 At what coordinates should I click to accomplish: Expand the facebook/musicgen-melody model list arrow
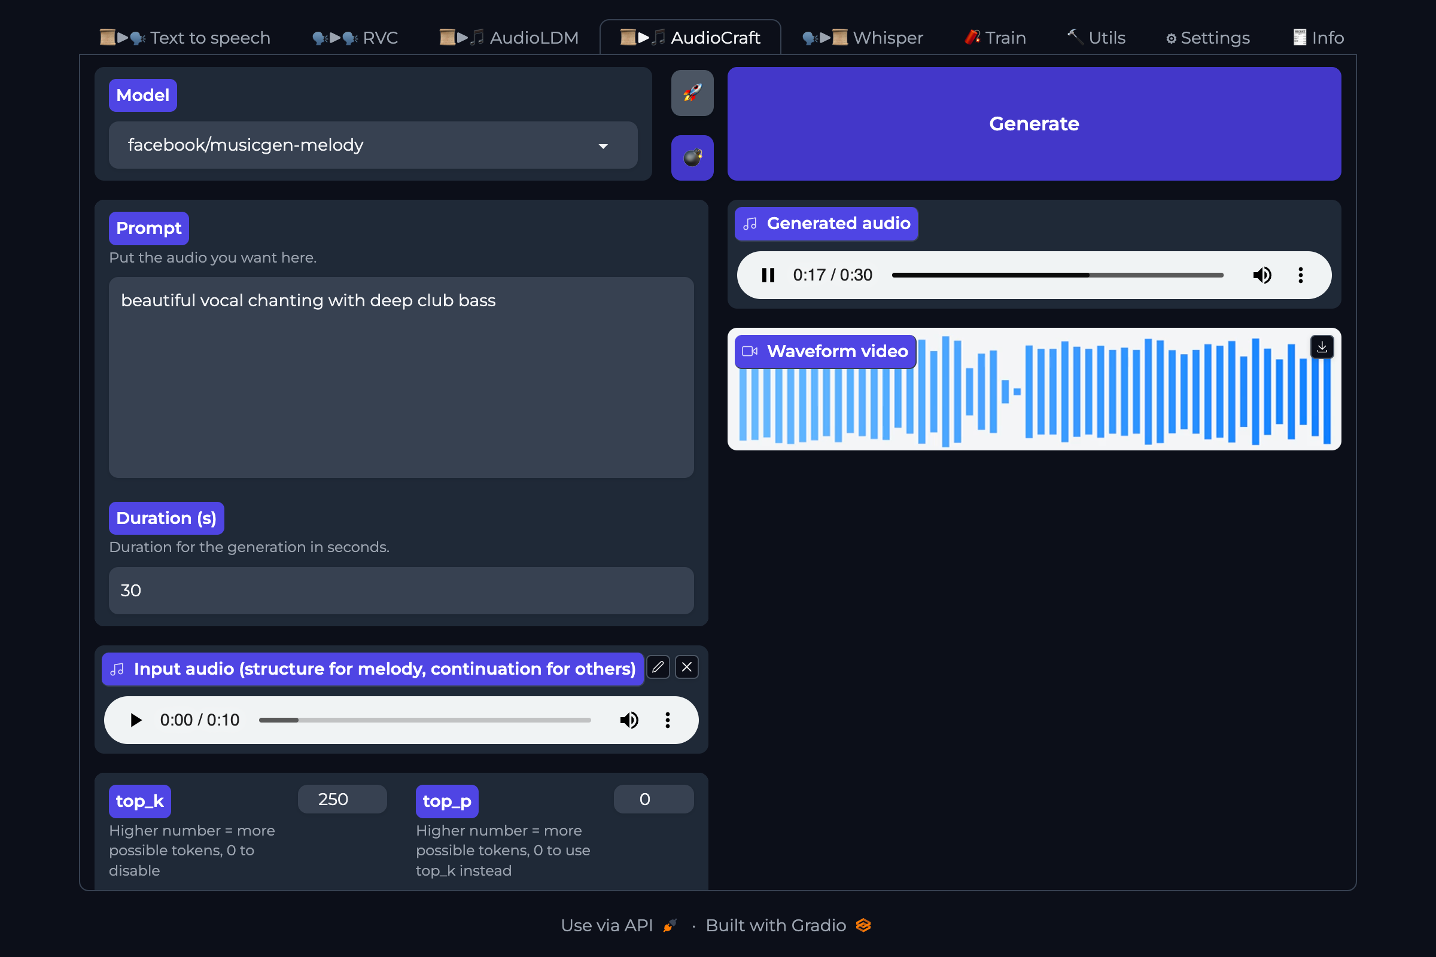pyautogui.click(x=603, y=145)
